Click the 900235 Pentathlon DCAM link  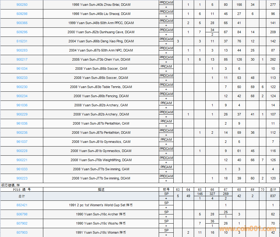tap(22, 133)
